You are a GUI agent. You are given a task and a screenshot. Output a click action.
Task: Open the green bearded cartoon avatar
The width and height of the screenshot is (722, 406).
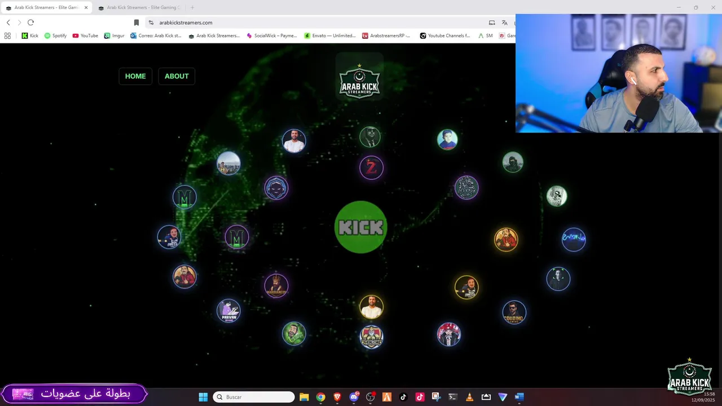(294, 334)
